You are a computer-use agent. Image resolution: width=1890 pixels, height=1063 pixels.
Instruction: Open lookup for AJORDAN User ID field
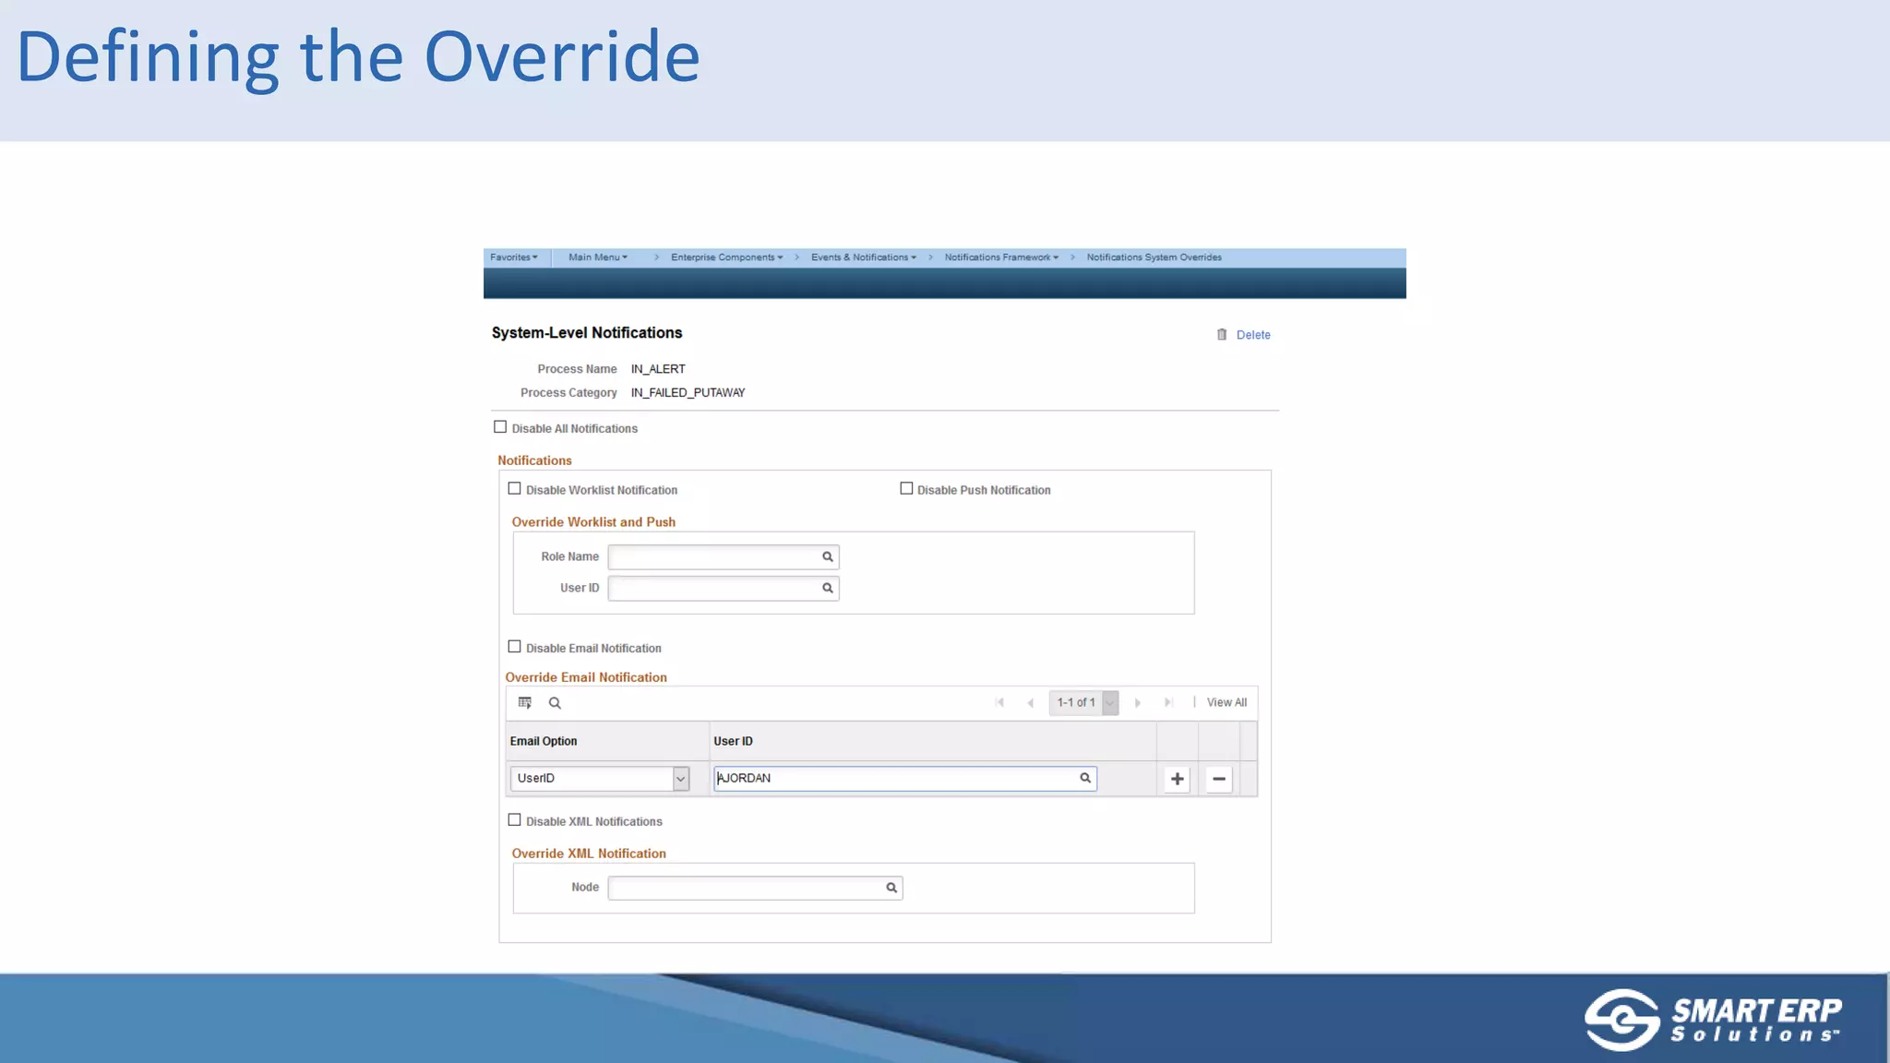(x=1085, y=779)
